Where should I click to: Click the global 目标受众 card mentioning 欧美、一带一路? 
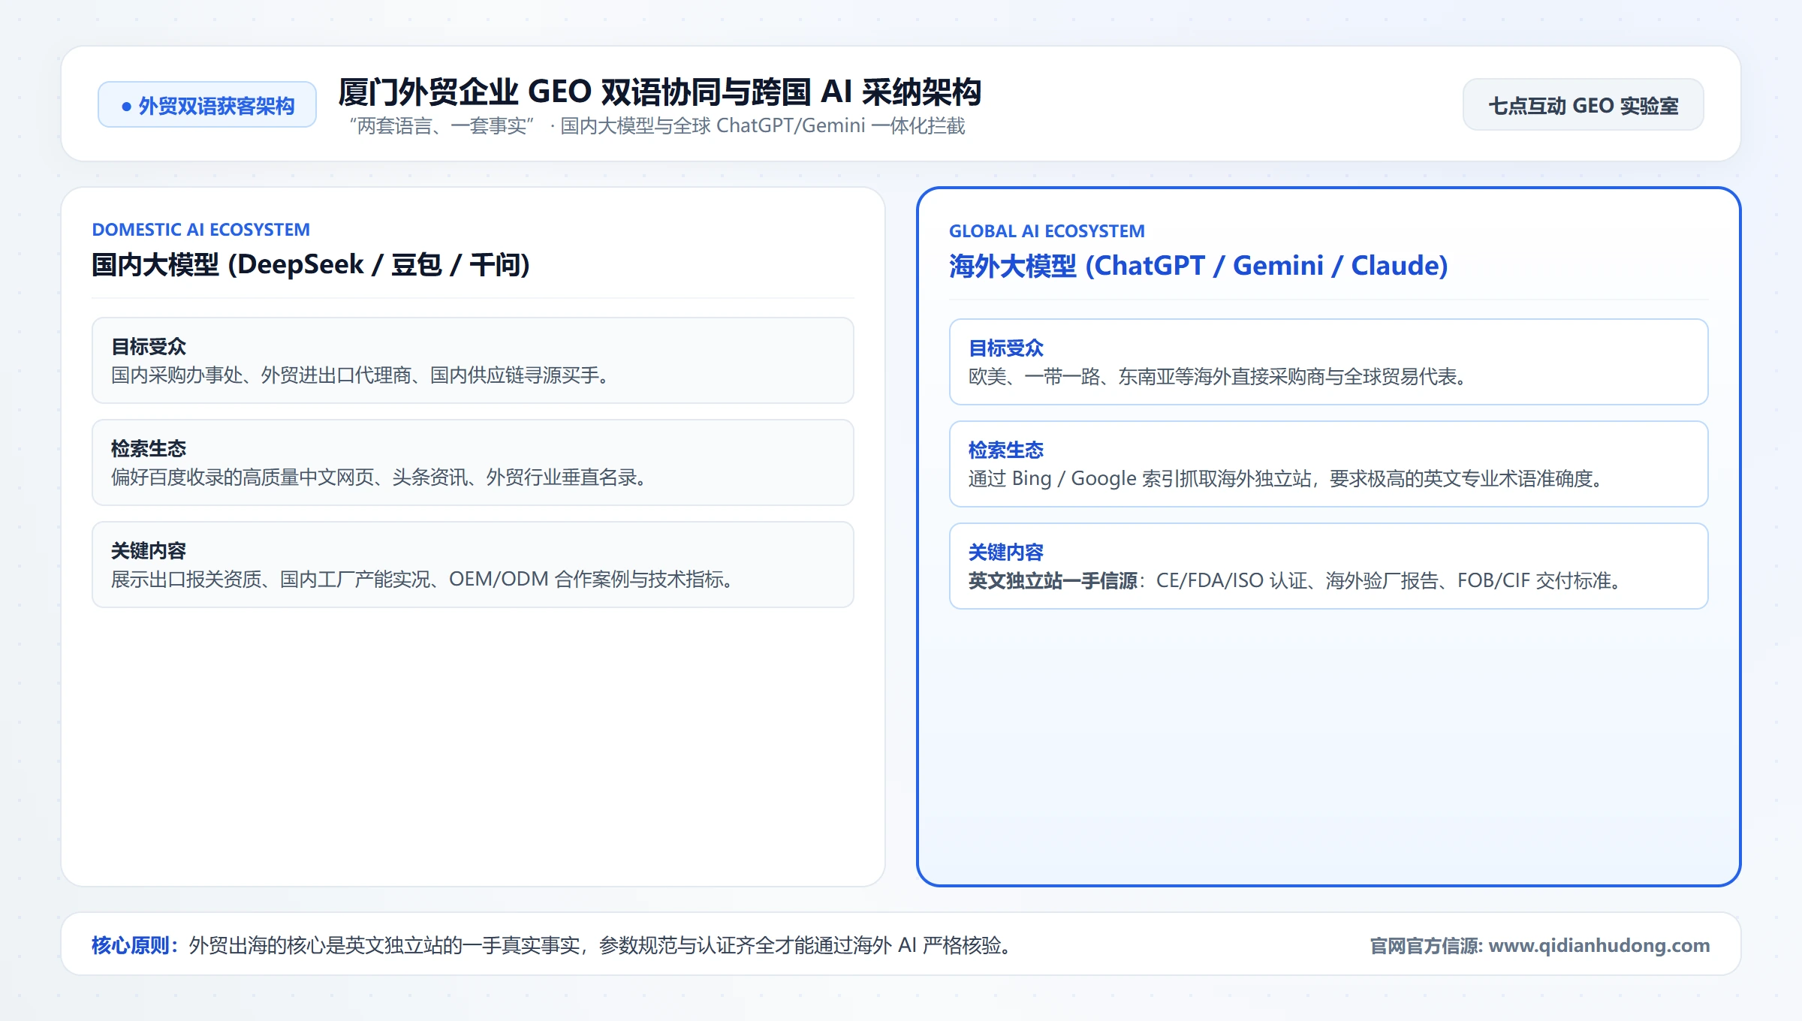pos(1329,362)
